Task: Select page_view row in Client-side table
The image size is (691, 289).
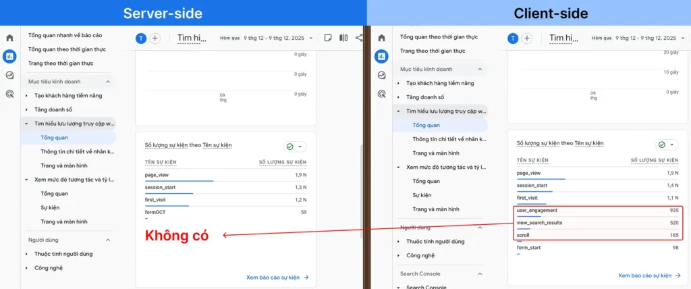Action: (598, 174)
